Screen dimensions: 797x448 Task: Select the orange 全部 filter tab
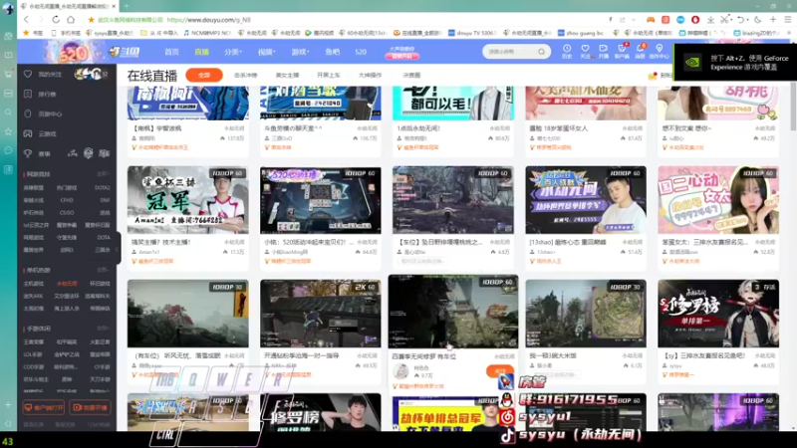[204, 76]
